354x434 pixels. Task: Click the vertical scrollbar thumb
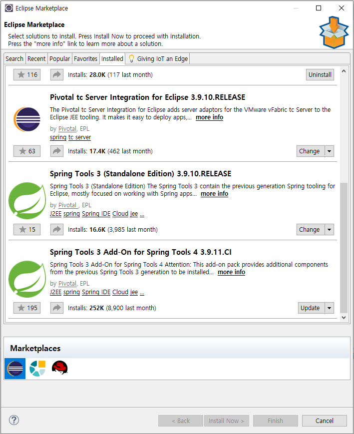pyautogui.click(x=344, y=248)
